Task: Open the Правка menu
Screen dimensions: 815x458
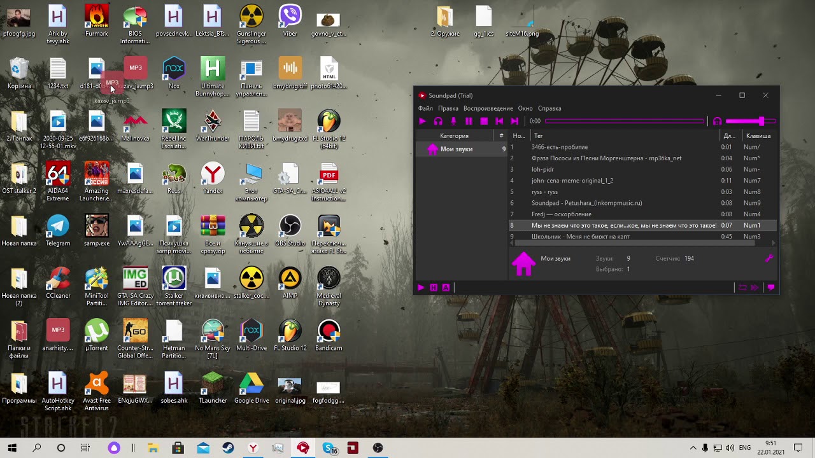Action: coord(448,108)
